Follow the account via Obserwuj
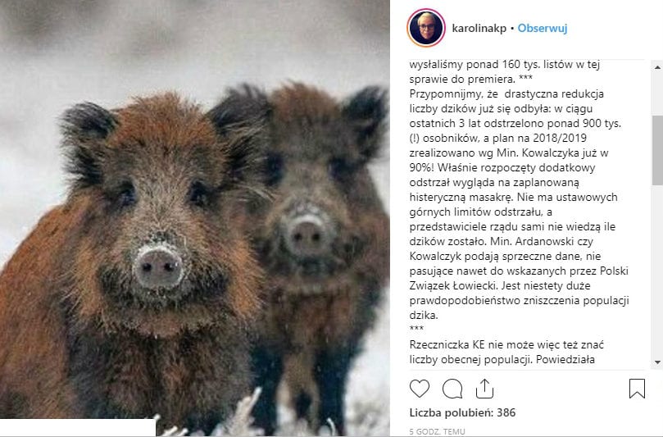Image resolution: width=663 pixels, height=437 pixels. pyautogui.click(x=543, y=29)
